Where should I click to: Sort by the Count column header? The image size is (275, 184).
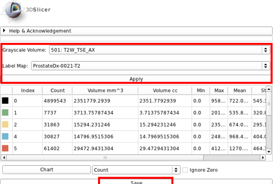tap(57, 90)
